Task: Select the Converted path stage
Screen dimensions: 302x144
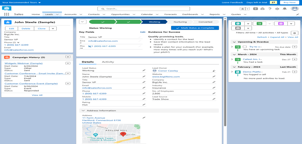Action: (205, 22)
